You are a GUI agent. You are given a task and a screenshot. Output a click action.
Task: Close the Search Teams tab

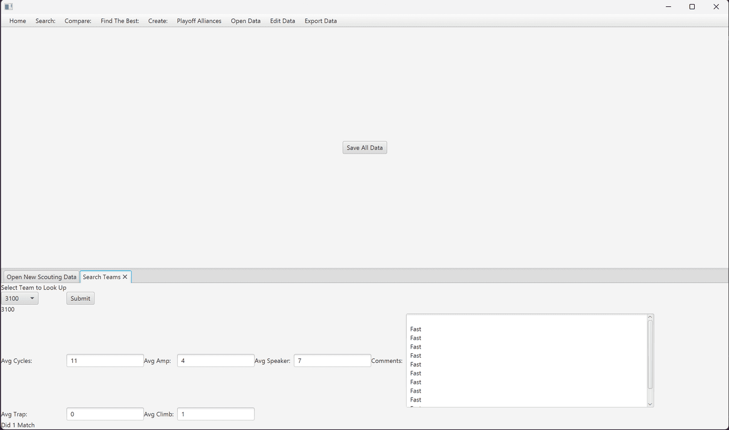tap(125, 277)
